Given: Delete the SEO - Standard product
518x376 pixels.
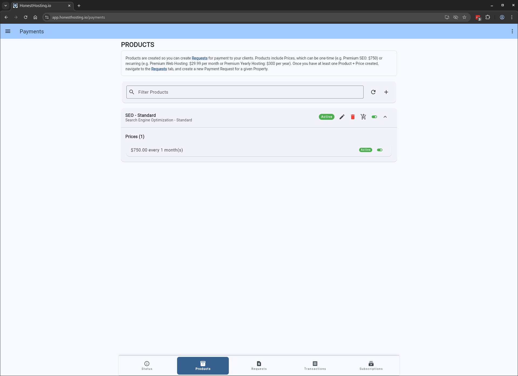Looking at the screenshot, I should (353, 117).
